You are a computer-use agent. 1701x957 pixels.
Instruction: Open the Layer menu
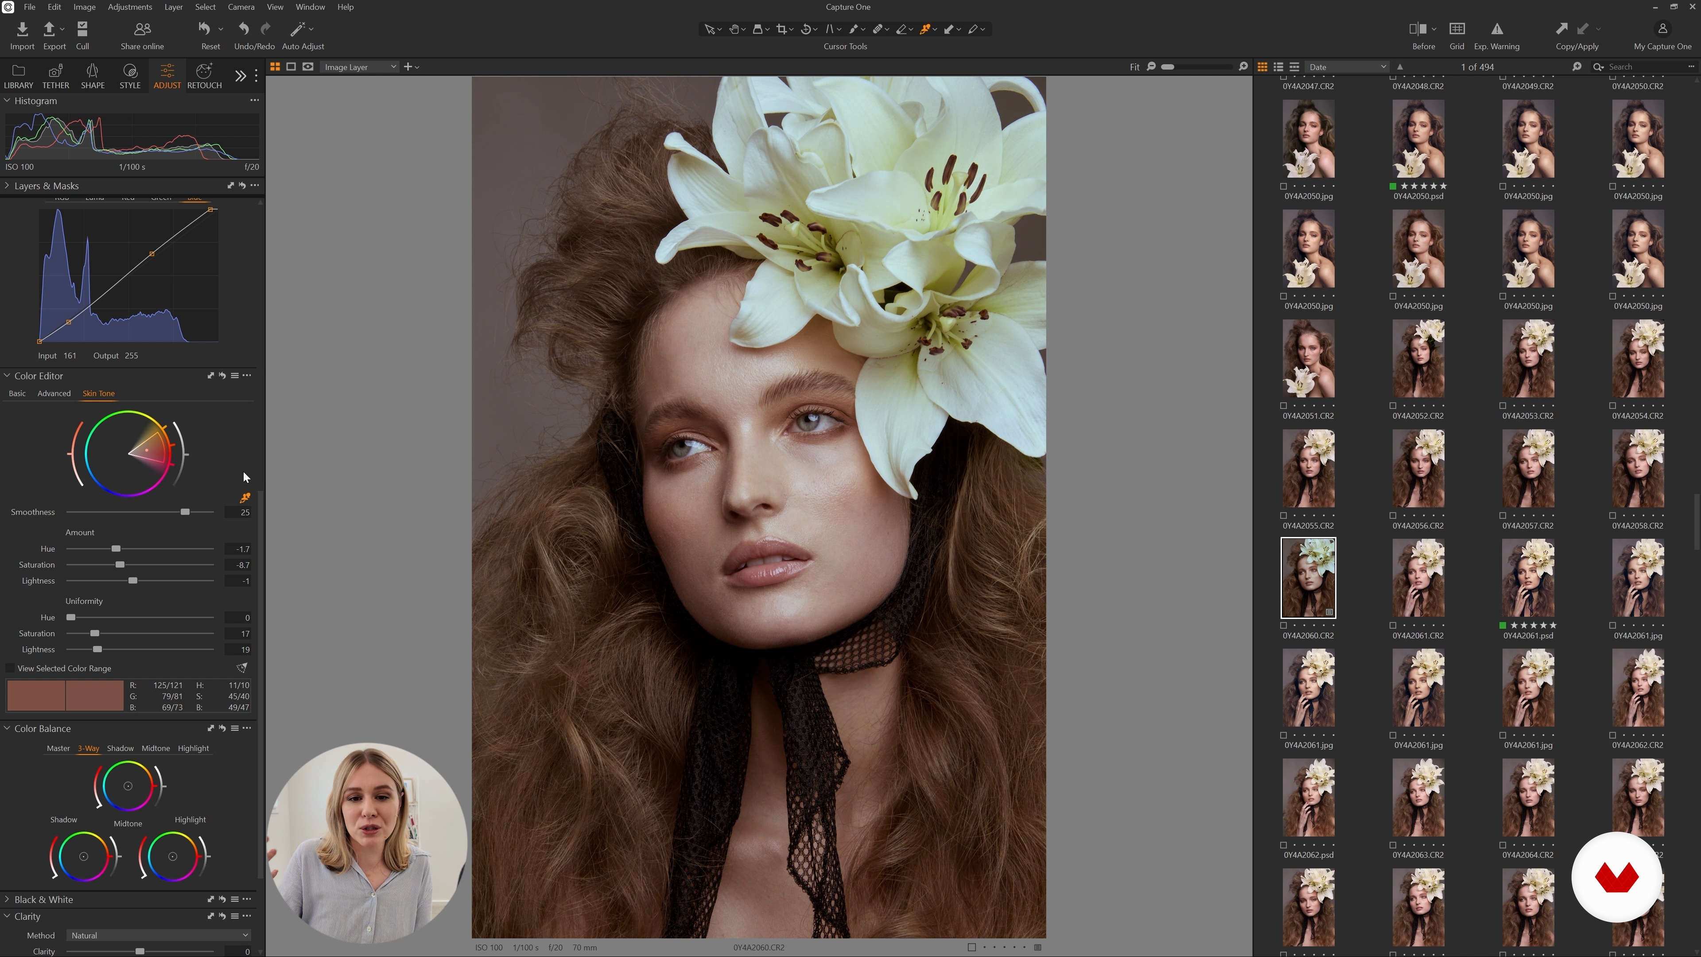pos(173,7)
